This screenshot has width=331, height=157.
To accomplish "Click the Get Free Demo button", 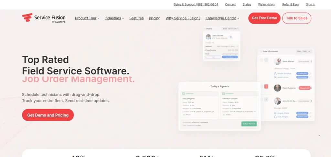I will tap(264, 18).
